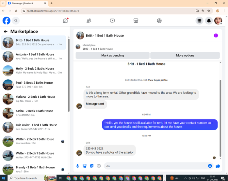
Task: Select Walter chat showing 575-447-1752
Action: pos(33,155)
